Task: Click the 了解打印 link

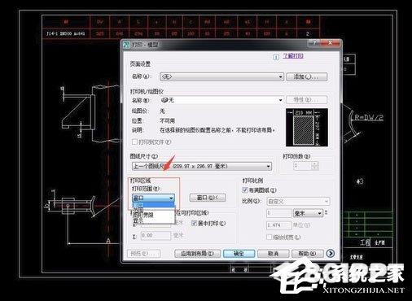Action: pos(293,56)
